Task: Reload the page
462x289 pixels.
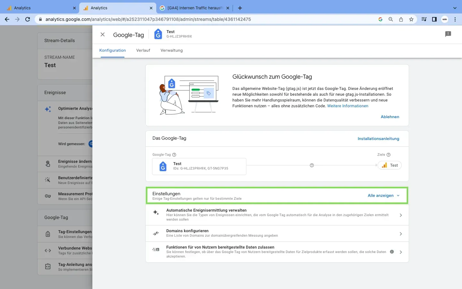Action: 28,19
